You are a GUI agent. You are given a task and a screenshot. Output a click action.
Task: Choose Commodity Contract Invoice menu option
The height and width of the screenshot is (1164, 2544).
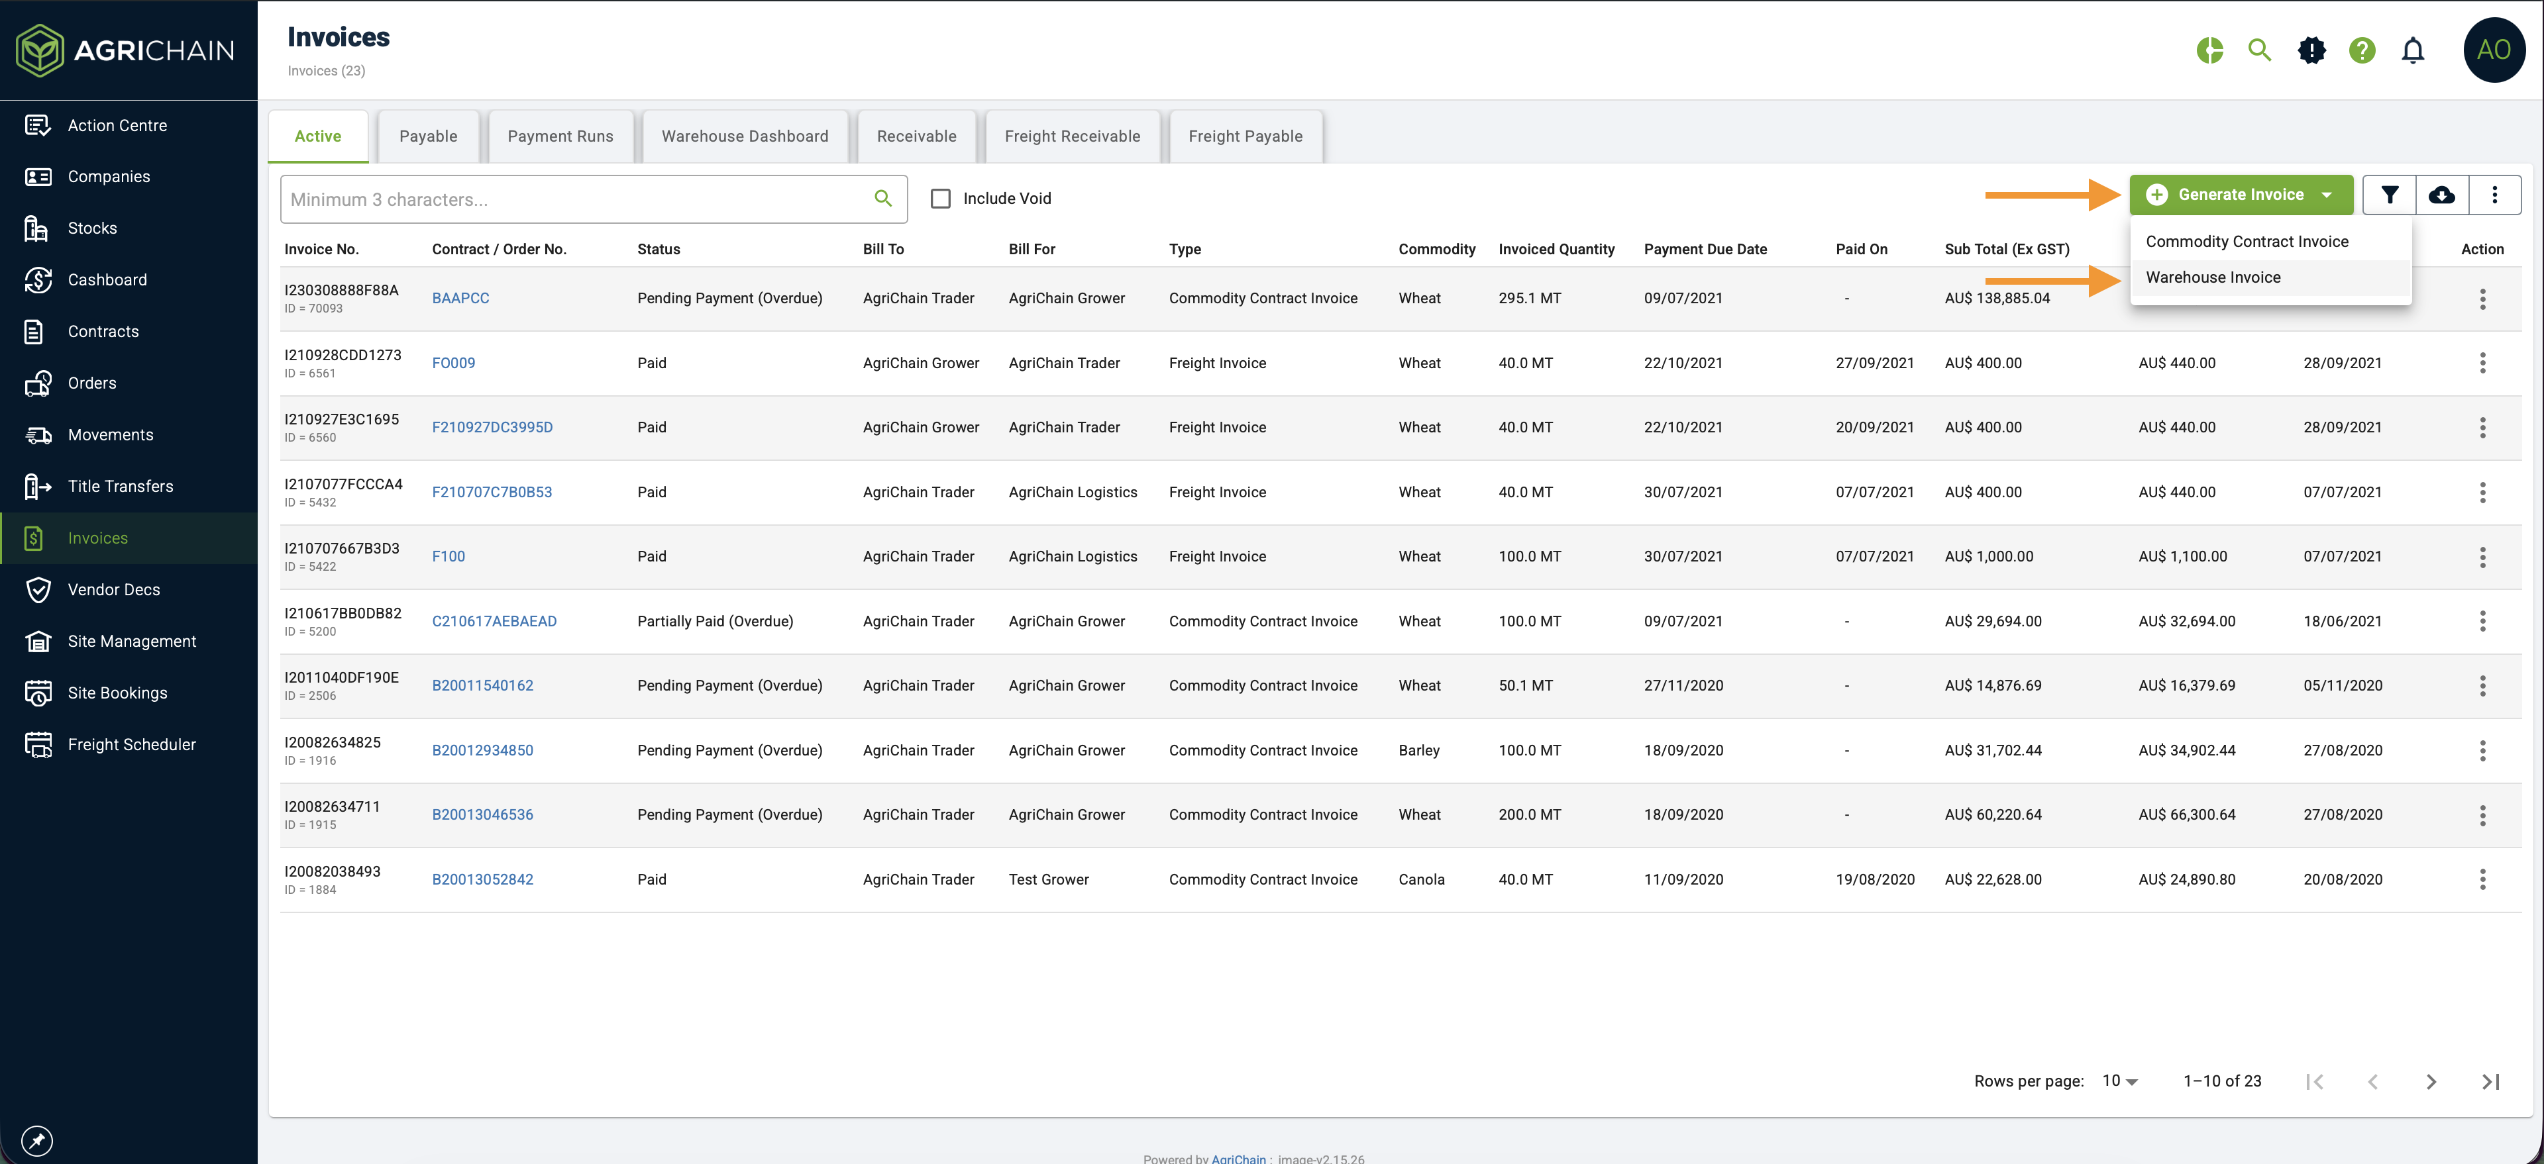(2247, 242)
